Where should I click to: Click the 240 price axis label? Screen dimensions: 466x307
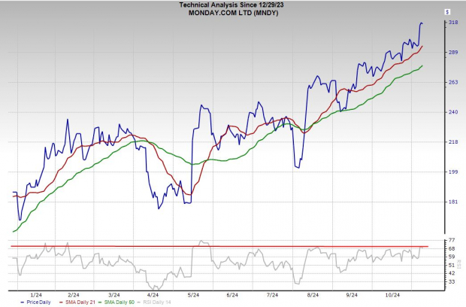point(453,112)
